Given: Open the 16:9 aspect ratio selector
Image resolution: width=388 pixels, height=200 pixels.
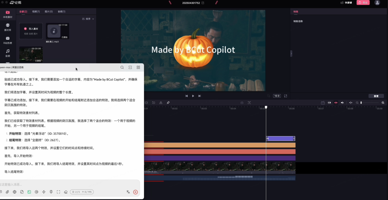Looking at the screenshot, I should [x=277, y=96].
